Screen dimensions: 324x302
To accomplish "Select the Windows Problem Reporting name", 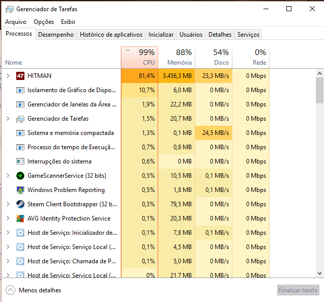I will click(x=66, y=190).
